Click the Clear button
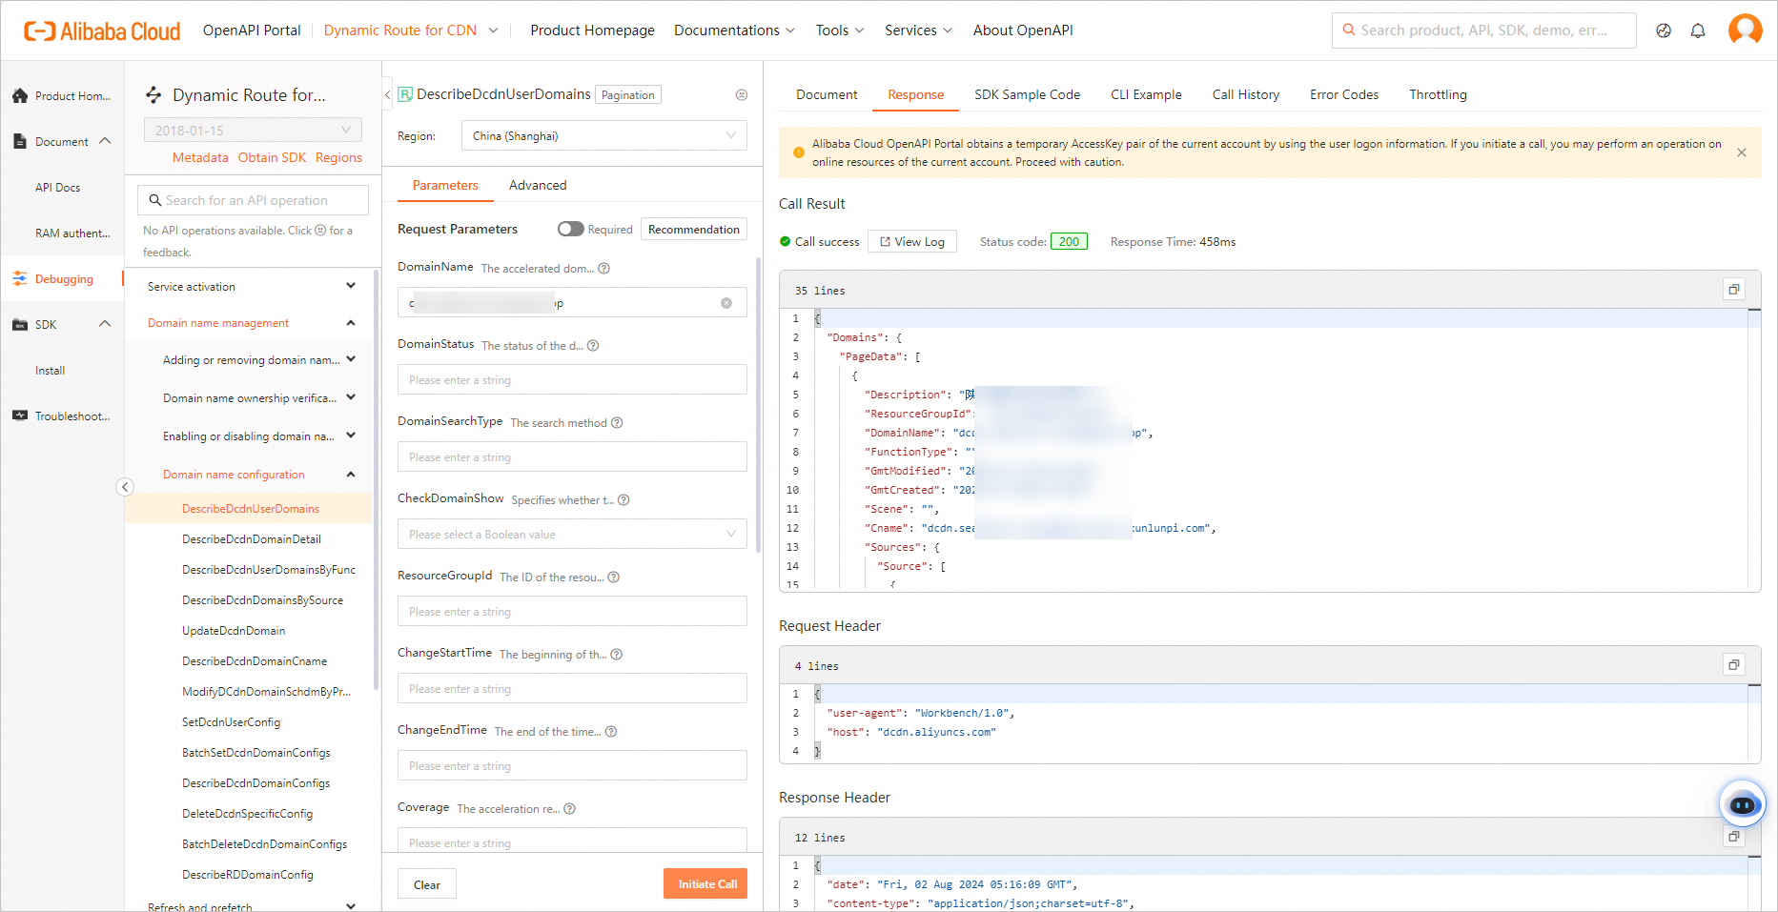Image resolution: width=1778 pixels, height=912 pixels. (x=427, y=884)
